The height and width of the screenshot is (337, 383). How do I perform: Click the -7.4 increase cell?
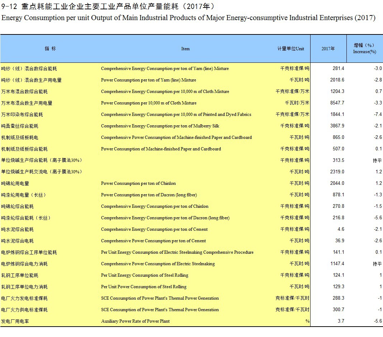coord(378,114)
